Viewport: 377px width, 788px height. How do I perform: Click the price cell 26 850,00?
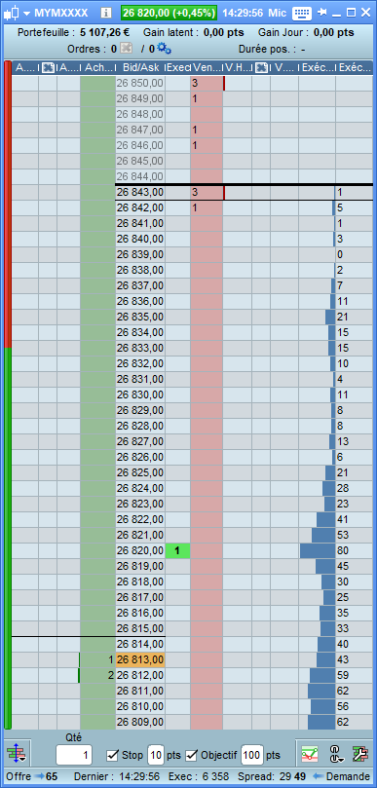pyautogui.click(x=140, y=84)
